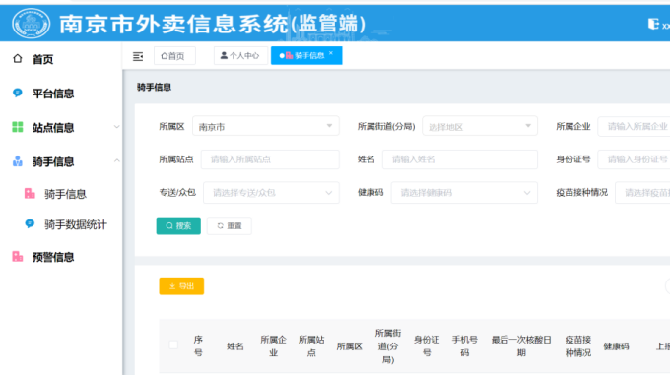Tick the select-all checkbox in table header
This screenshot has height=375, width=670.
(173, 344)
